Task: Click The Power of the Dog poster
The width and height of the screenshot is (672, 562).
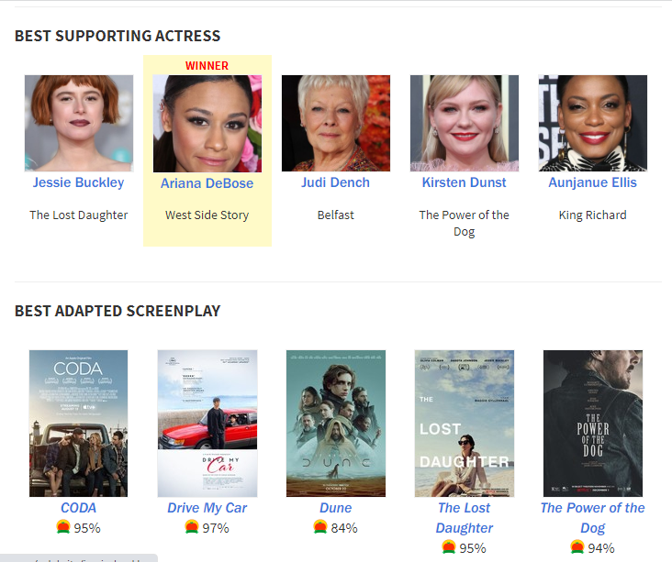Action: 593,424
